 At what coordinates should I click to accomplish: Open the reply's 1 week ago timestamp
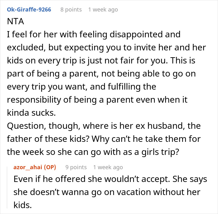108,167
